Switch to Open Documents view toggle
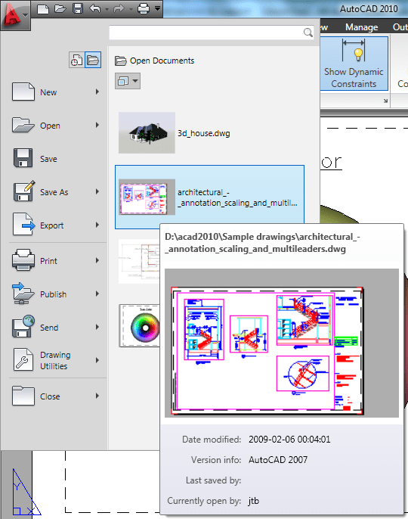 tap(93, 60)
